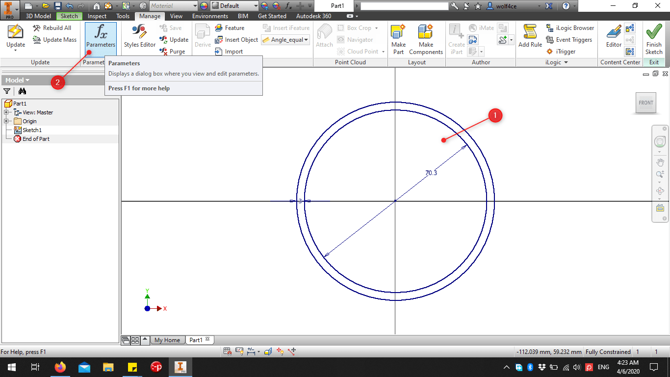The width and height of the screenshot is (670, 377).
Task: Open the iLogic Browser
Action: [x=570, y=28]
